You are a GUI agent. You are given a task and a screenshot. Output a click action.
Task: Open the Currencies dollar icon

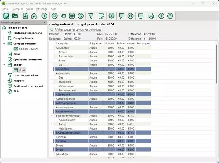(x=81, y=16)
